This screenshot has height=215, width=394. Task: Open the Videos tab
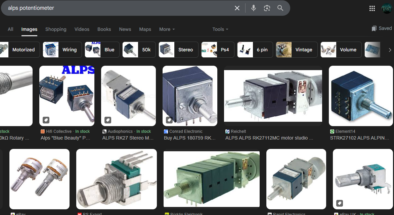pyautogui.click(x=82, y=30)
